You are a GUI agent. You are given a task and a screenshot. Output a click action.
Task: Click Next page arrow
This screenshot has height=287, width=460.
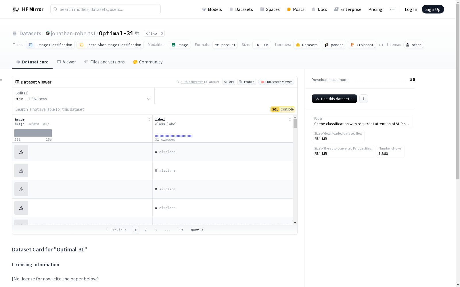click(x=197, y=230)
